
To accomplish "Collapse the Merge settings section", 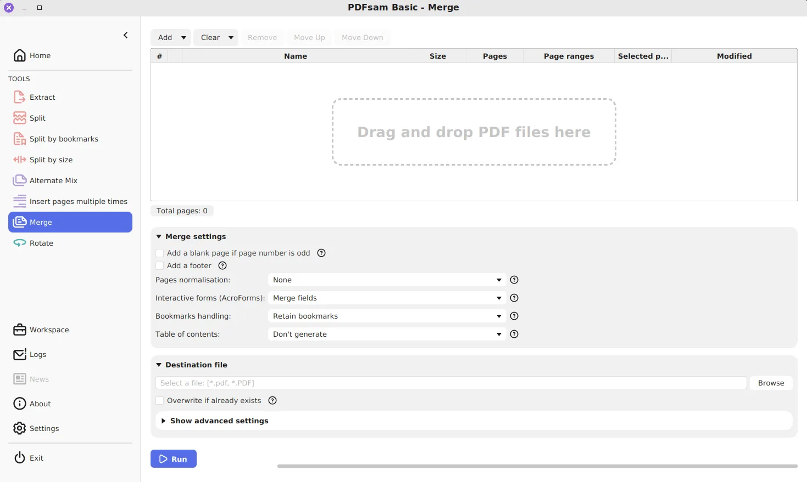I will (x=159, y=236).
